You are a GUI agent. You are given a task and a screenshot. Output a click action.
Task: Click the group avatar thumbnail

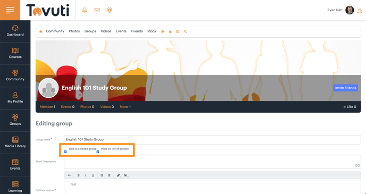(48, 88)
